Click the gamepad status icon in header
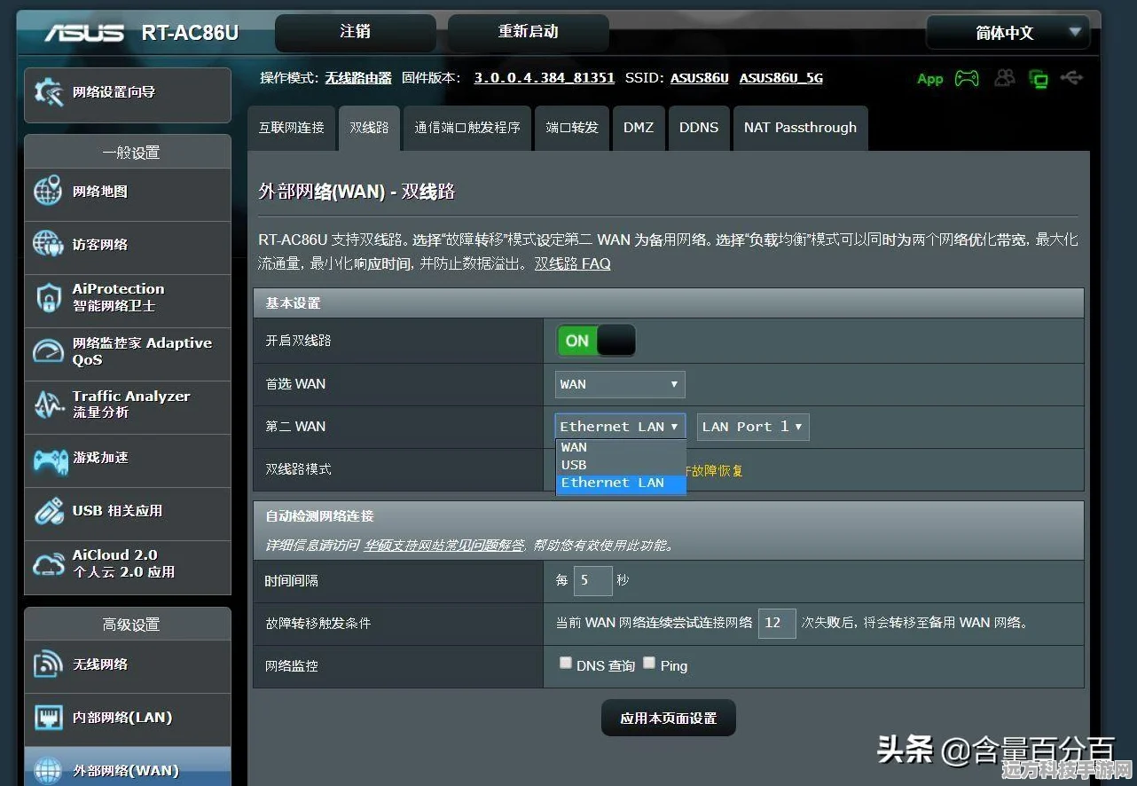Screen dimensions: 1137x786 tap(967, 78)
